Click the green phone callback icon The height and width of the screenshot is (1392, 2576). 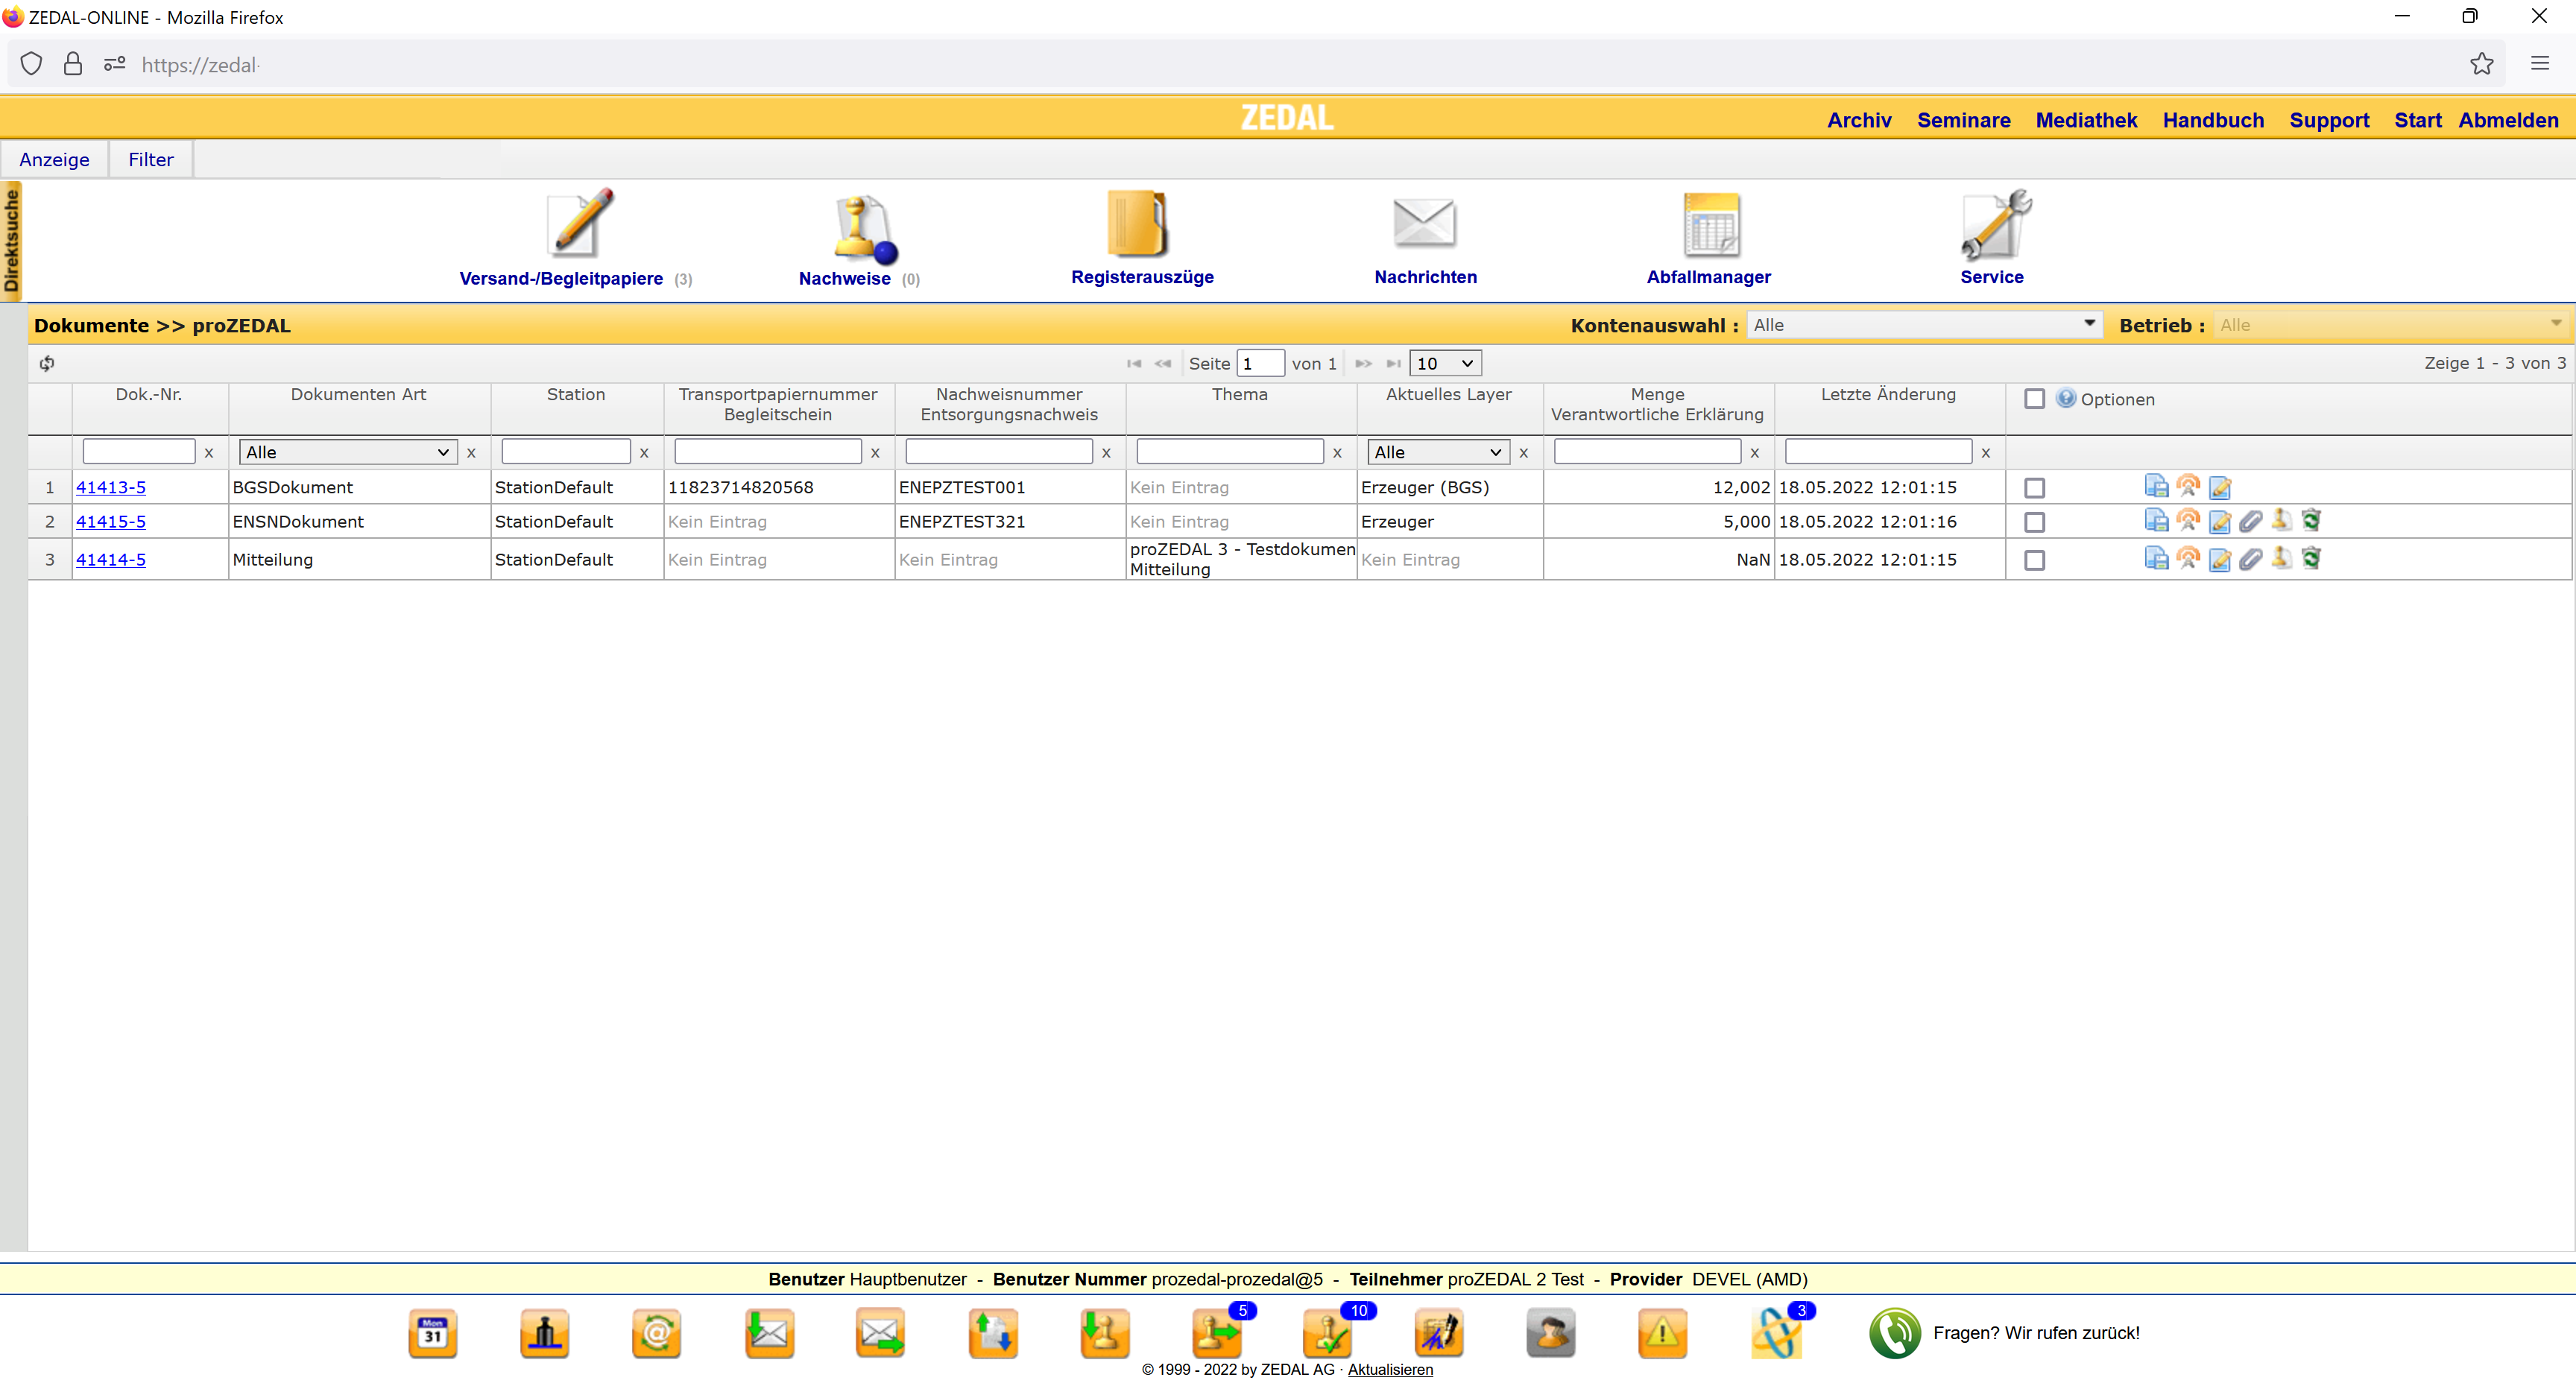(1894, 1333)
